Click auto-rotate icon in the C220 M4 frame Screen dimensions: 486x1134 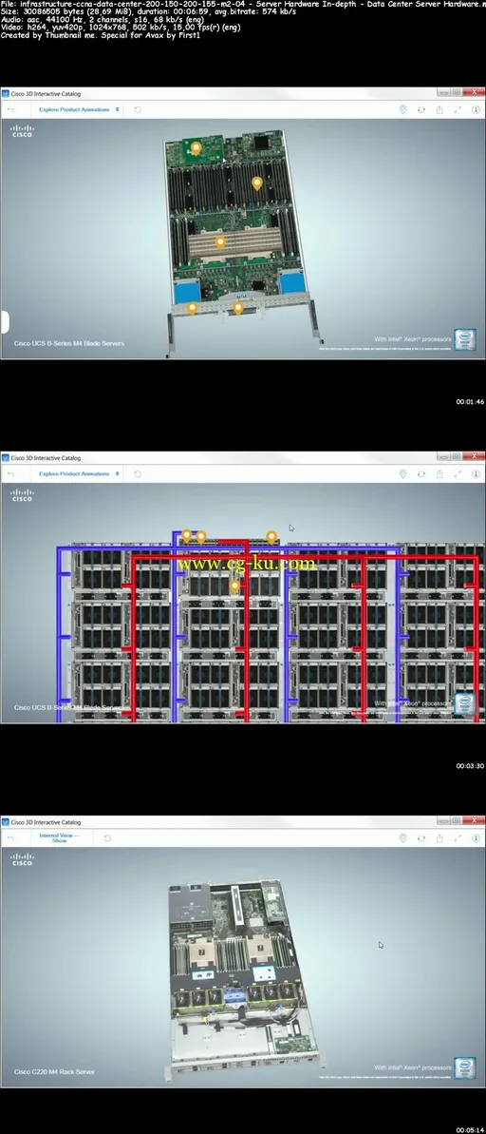click(421, 838)
